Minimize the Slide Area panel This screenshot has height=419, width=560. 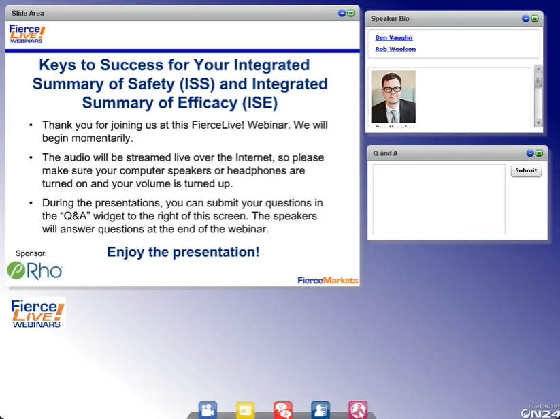342,13
